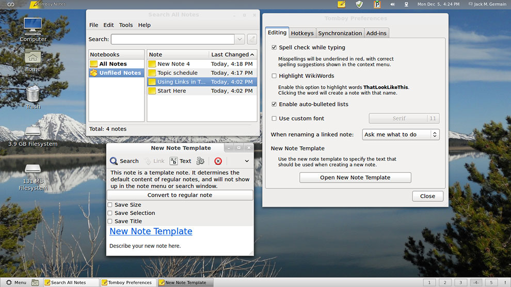Expand the note toolbar overflow arrow
This screenshot has width=511, height=287.
(247, 161)
